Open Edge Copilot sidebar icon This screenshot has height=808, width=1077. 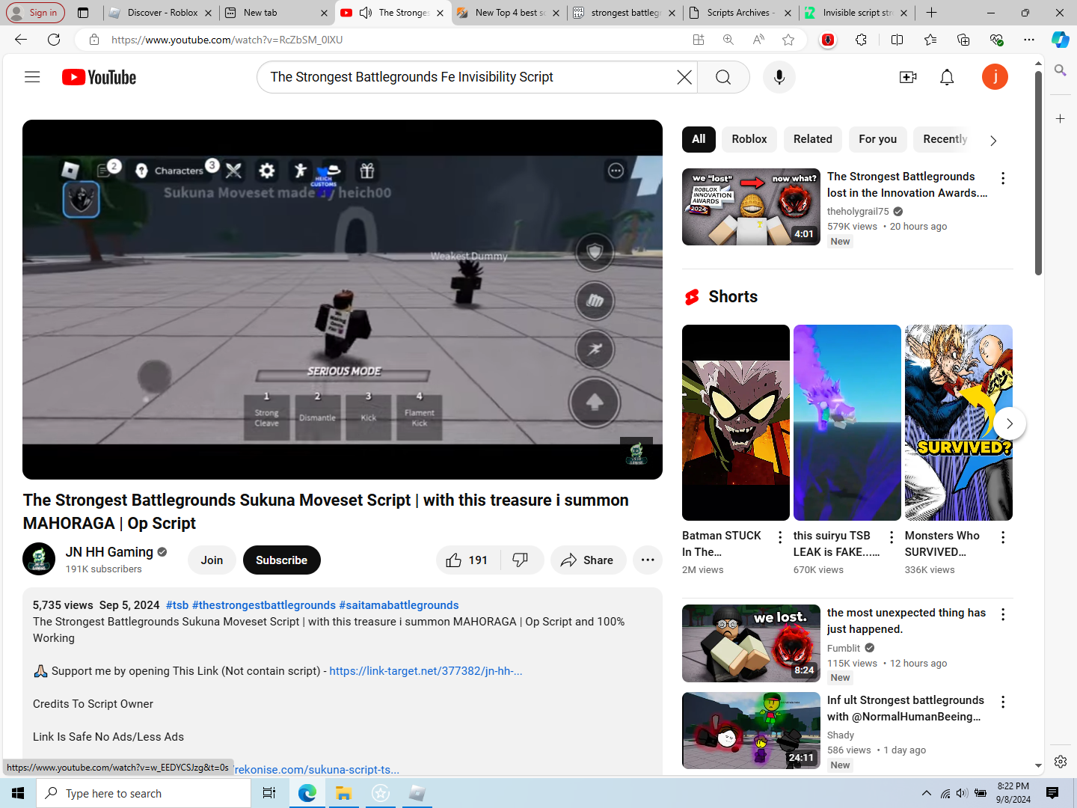[1060, 40]
